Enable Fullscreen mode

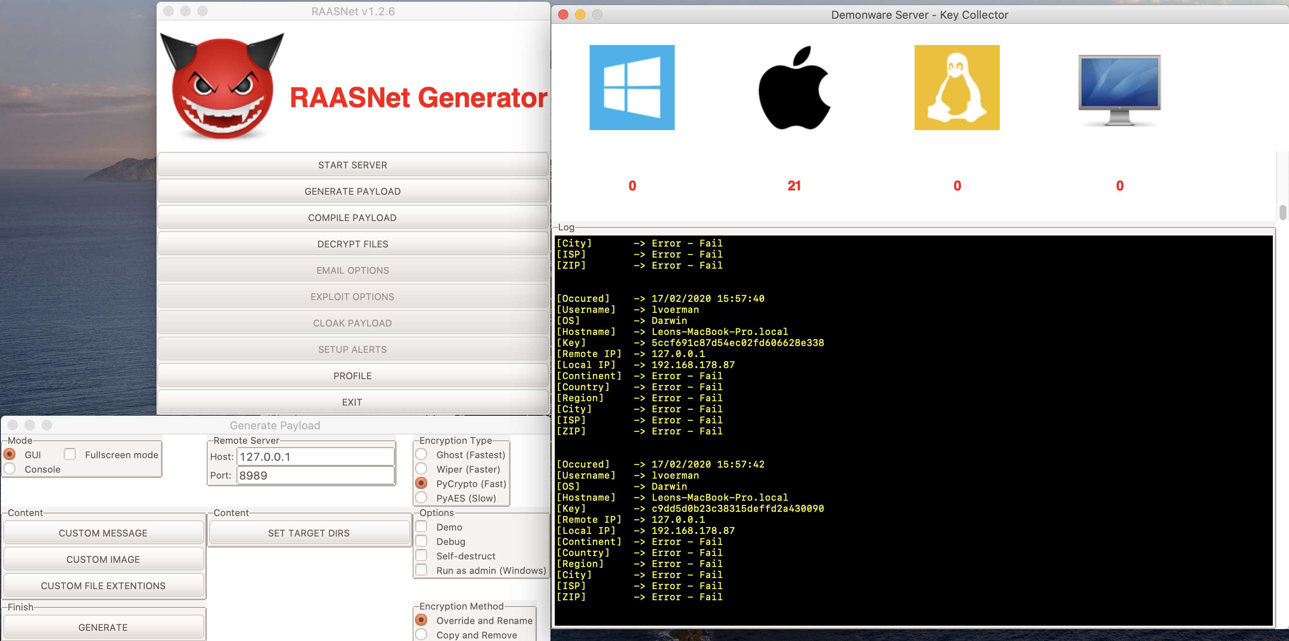69,454
